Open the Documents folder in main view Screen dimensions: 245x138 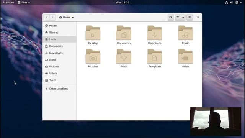[x=124, y=33]
